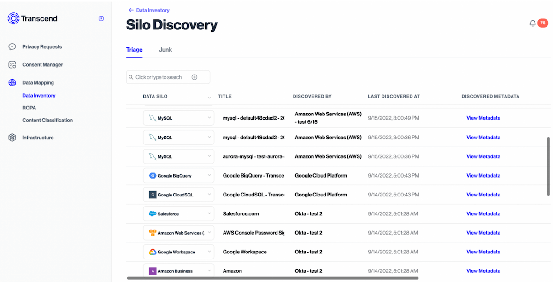Click 'Google Cloud Platform' in the CloudSQL row
The height and width of the screenshot is (282, 553).
pos(321,195)
